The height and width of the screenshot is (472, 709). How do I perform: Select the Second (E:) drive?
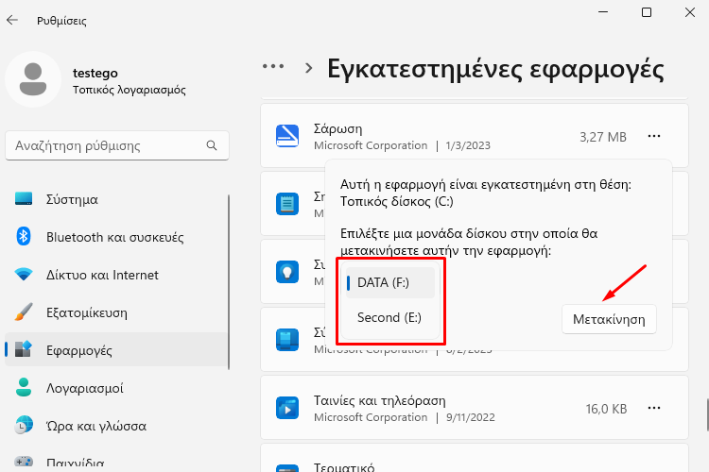[390, 317]
